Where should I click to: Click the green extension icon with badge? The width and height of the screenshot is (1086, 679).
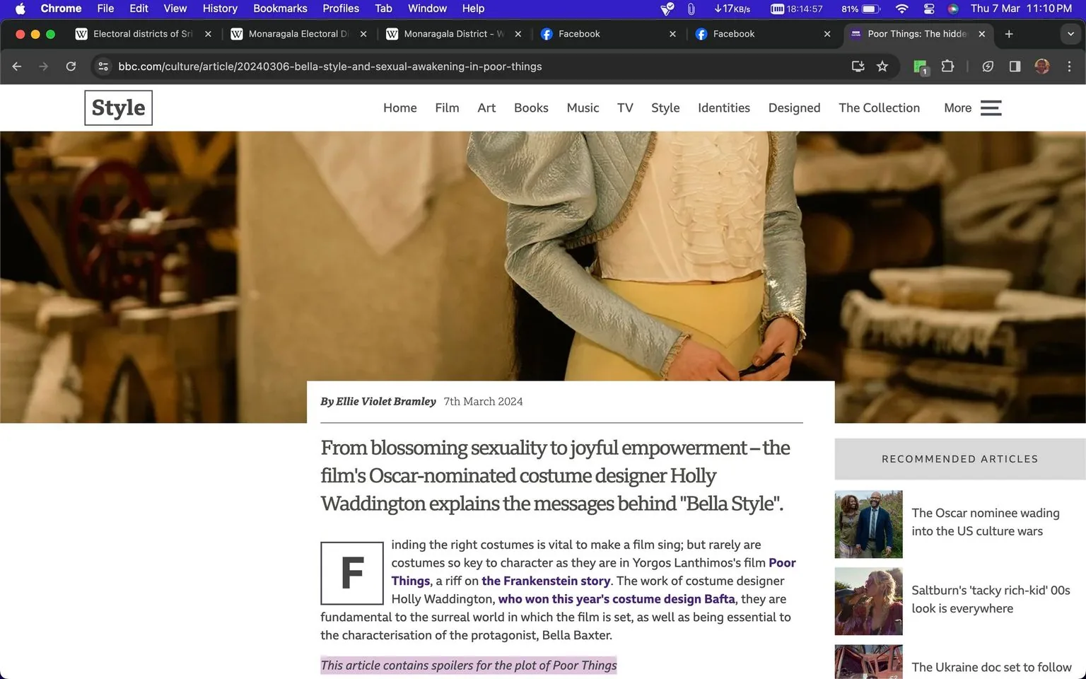919,66
